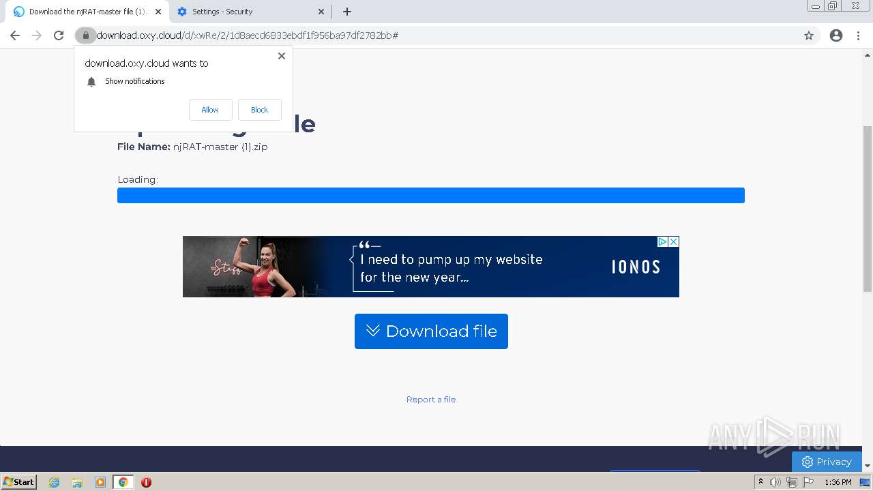873x491 pixels.
Task: View site info via padlock icon
Action: tap(85, 35)
